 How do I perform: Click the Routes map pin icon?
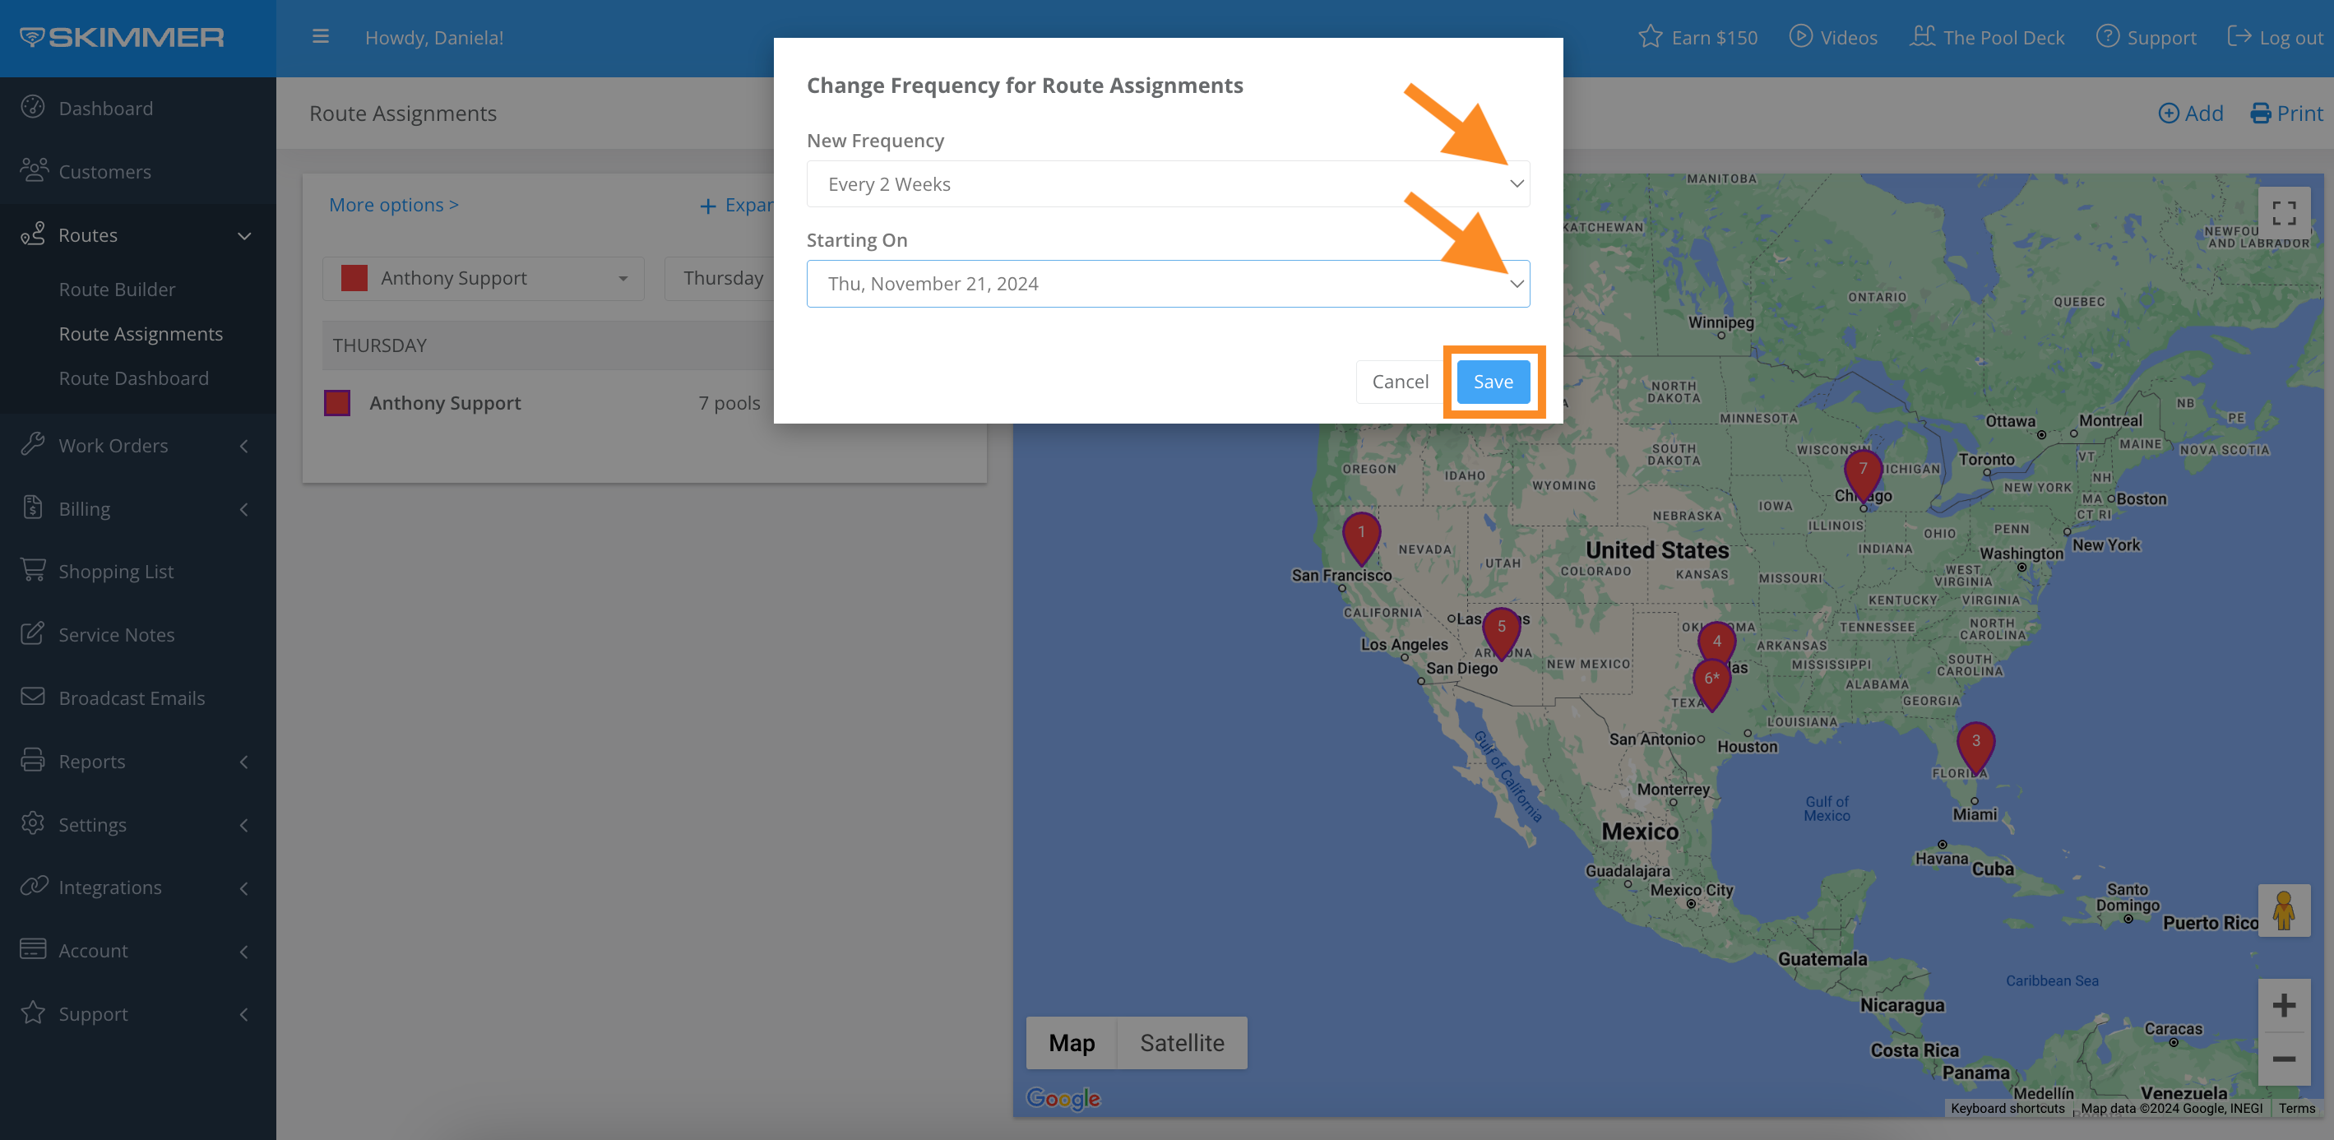click(33, 234)
